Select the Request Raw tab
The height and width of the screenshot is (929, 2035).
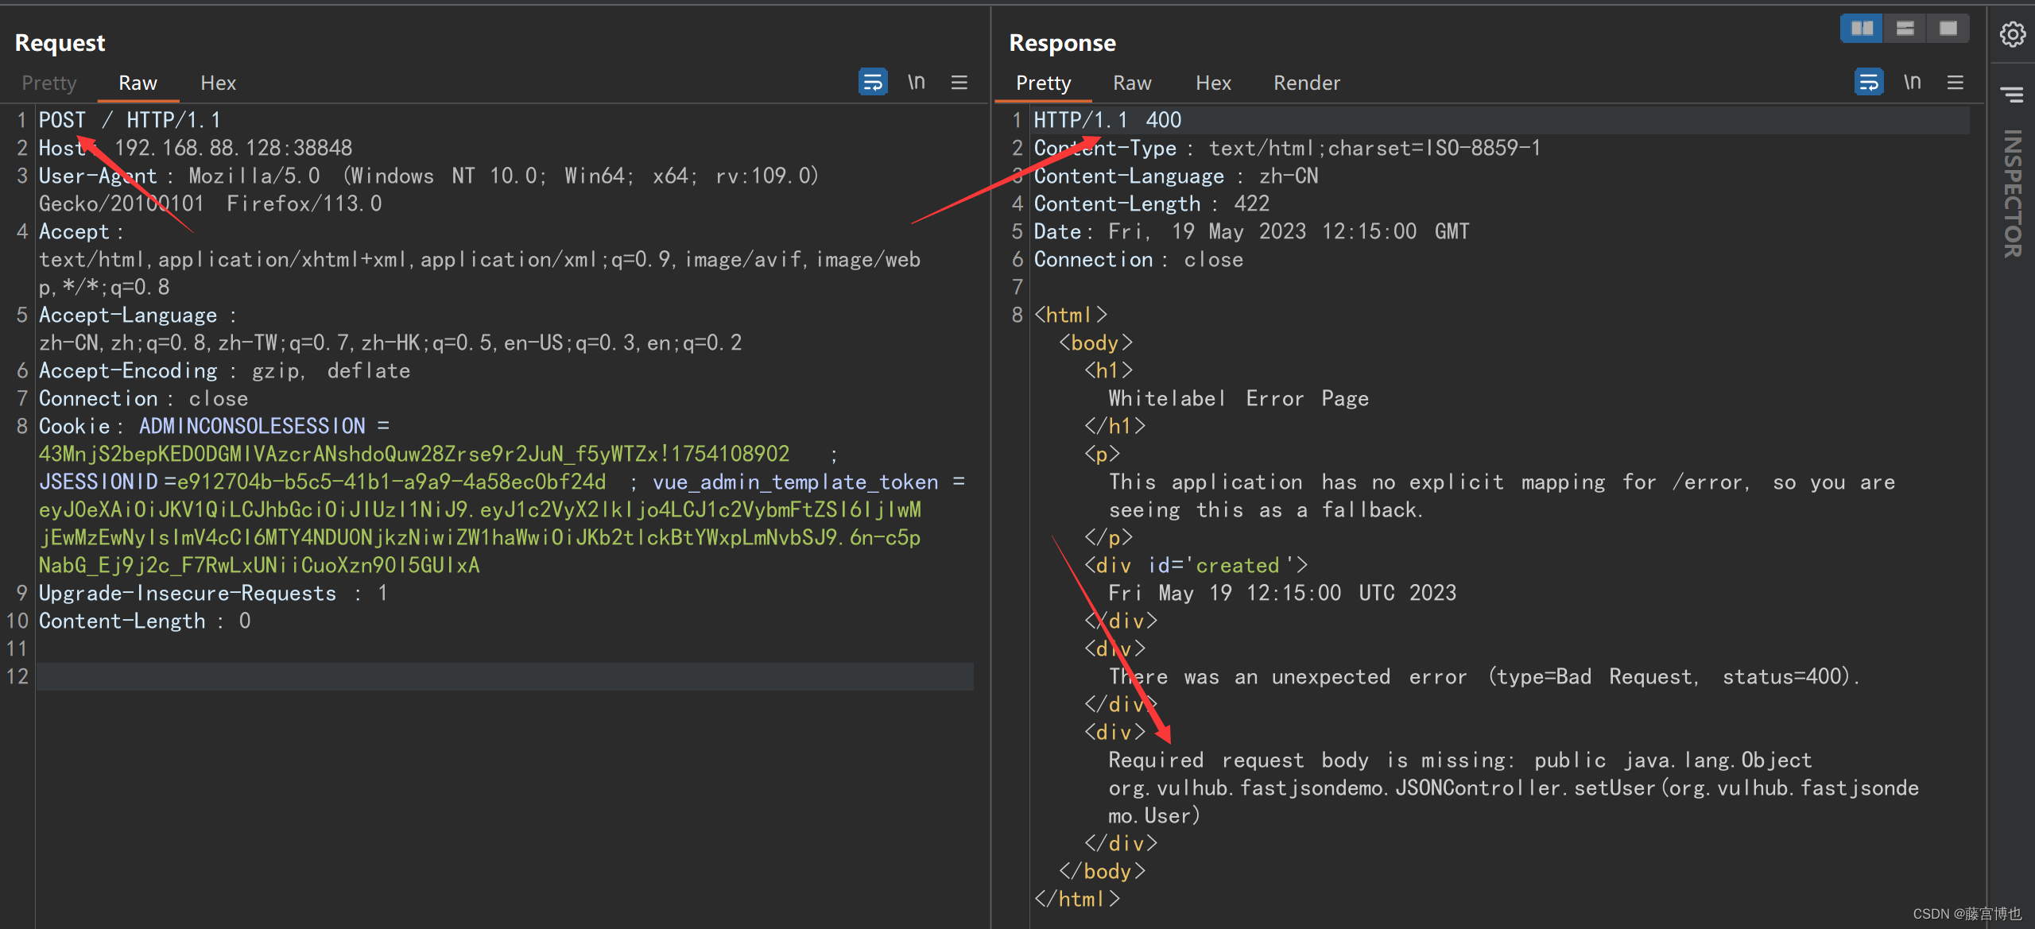coord(138,83)
